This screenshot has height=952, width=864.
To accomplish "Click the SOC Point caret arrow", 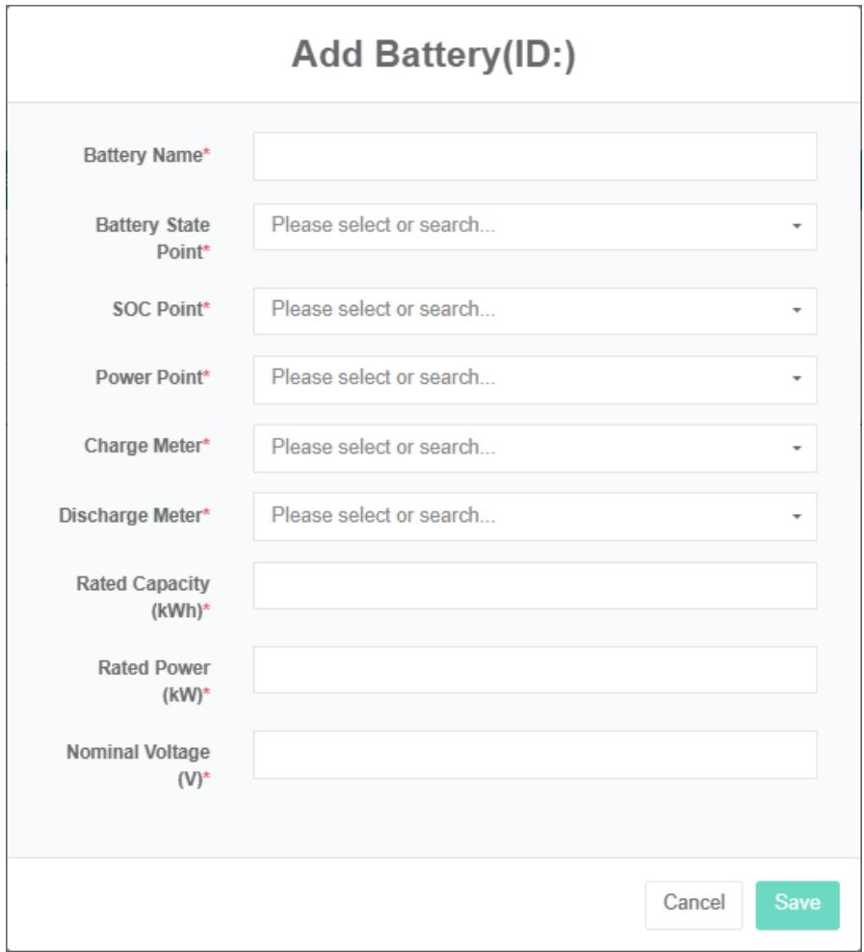I will tap(797, 311).
